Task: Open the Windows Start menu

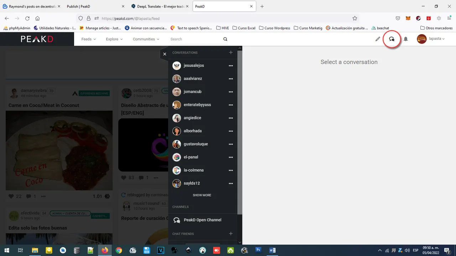Action: (7, 250)
